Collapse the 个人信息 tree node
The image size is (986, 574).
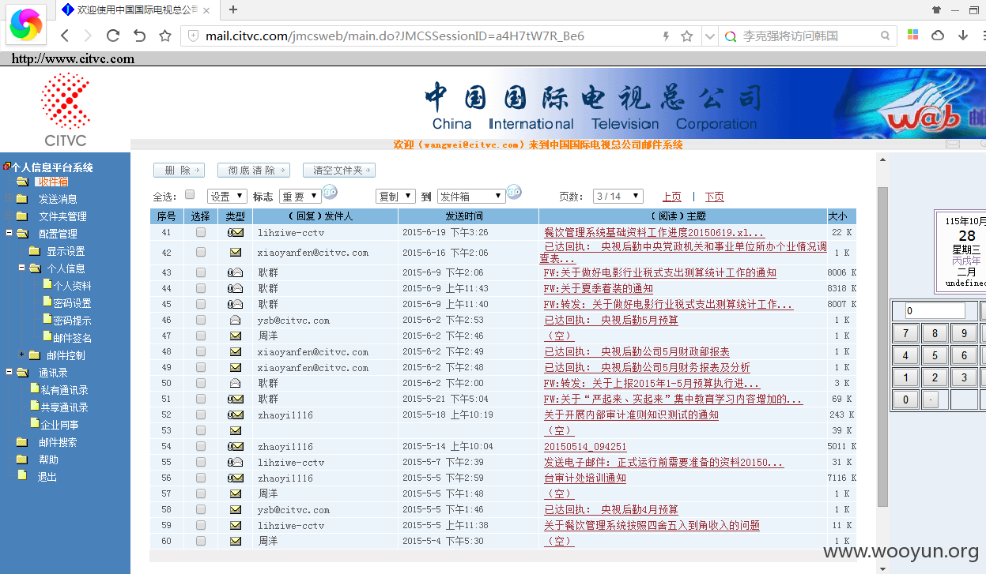[x=22, y=268]
